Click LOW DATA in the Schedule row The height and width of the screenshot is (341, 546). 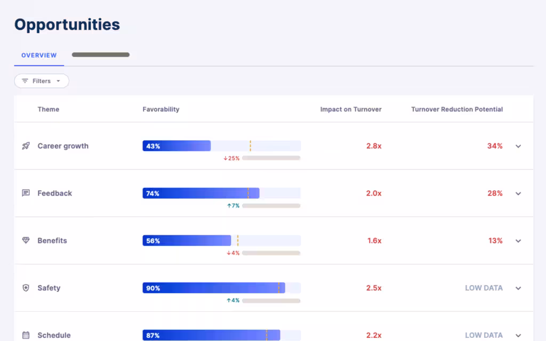[x=484, y=335]
